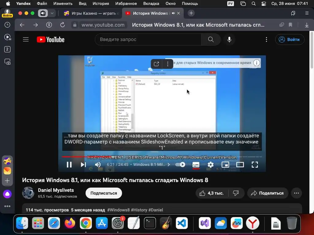The width and height of the screenshot is (314, 235).
Task: Pause the video playback
Action: coord(69,165)
